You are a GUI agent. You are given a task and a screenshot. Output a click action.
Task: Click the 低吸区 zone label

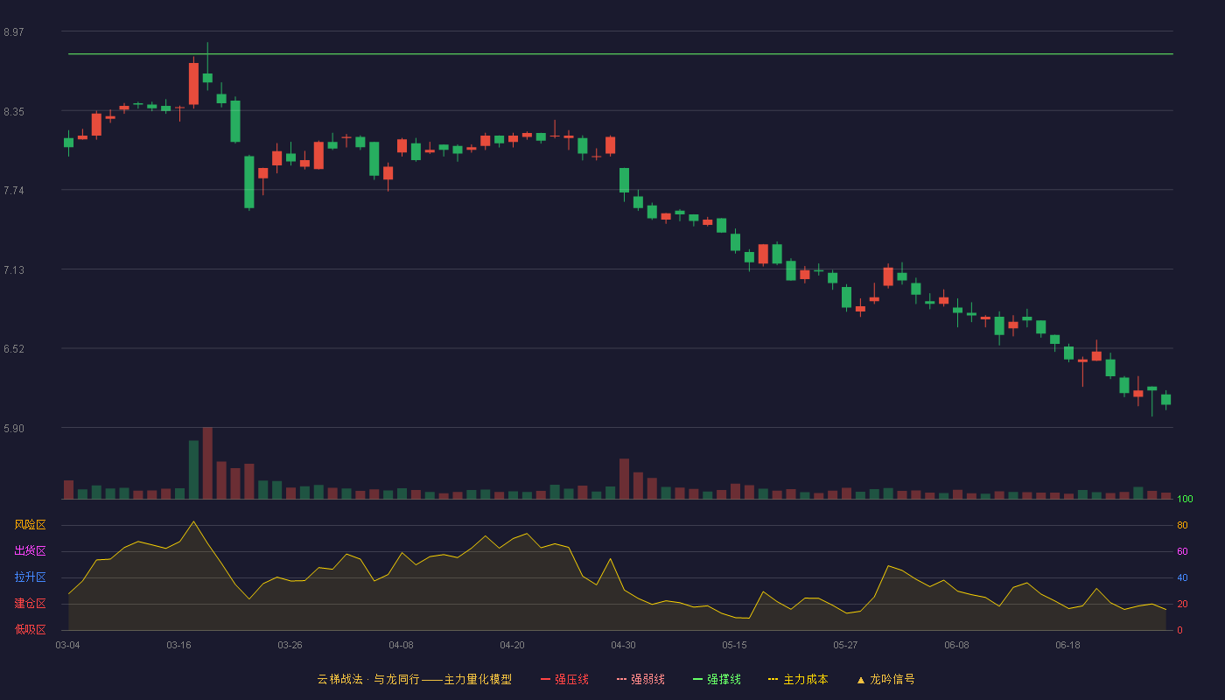(31, 629)
